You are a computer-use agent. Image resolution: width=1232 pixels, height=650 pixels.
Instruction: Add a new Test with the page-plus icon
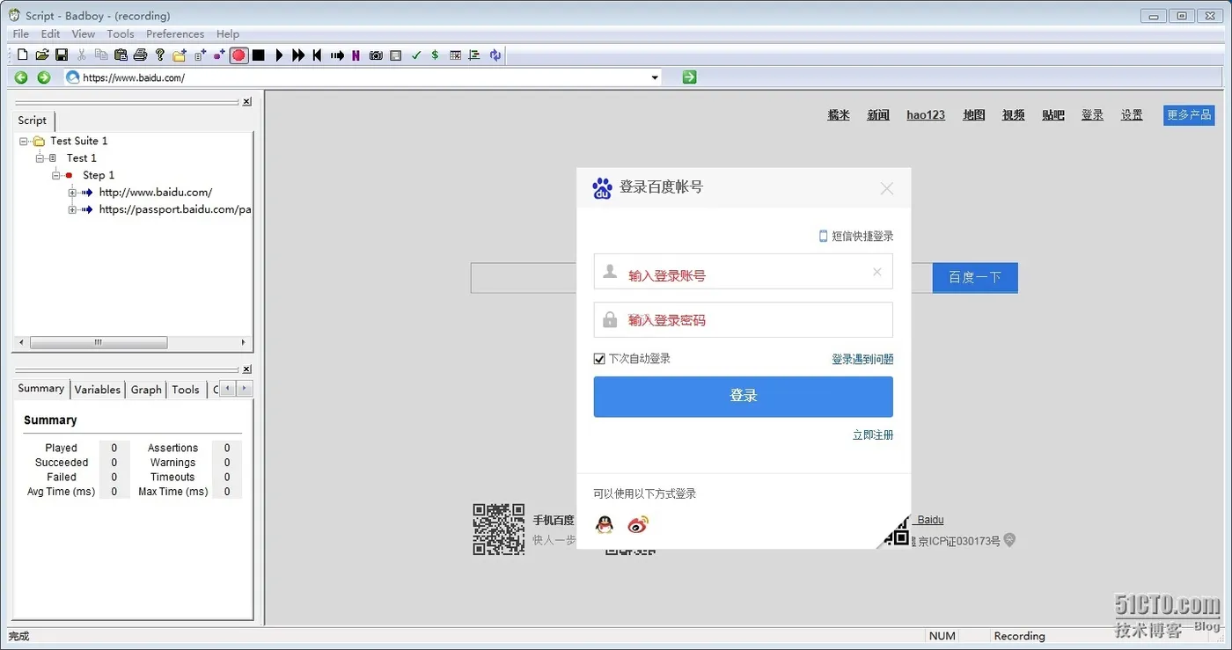pos(200,55)
